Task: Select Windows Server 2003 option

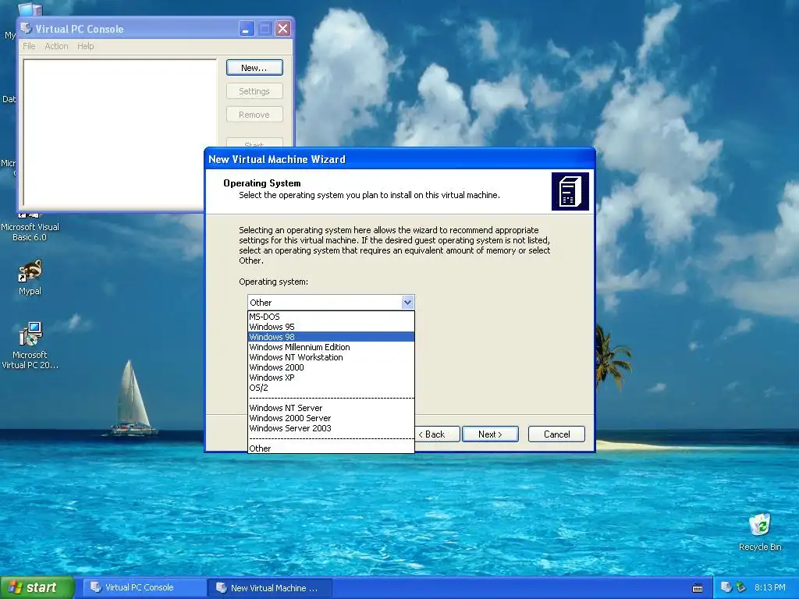Action: (x=331, y=428)
